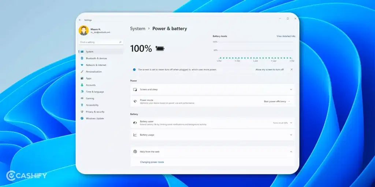This screenshot has width=375, height=187.
Task: Click the 100% battery percentage text
Action: point(141,49)
